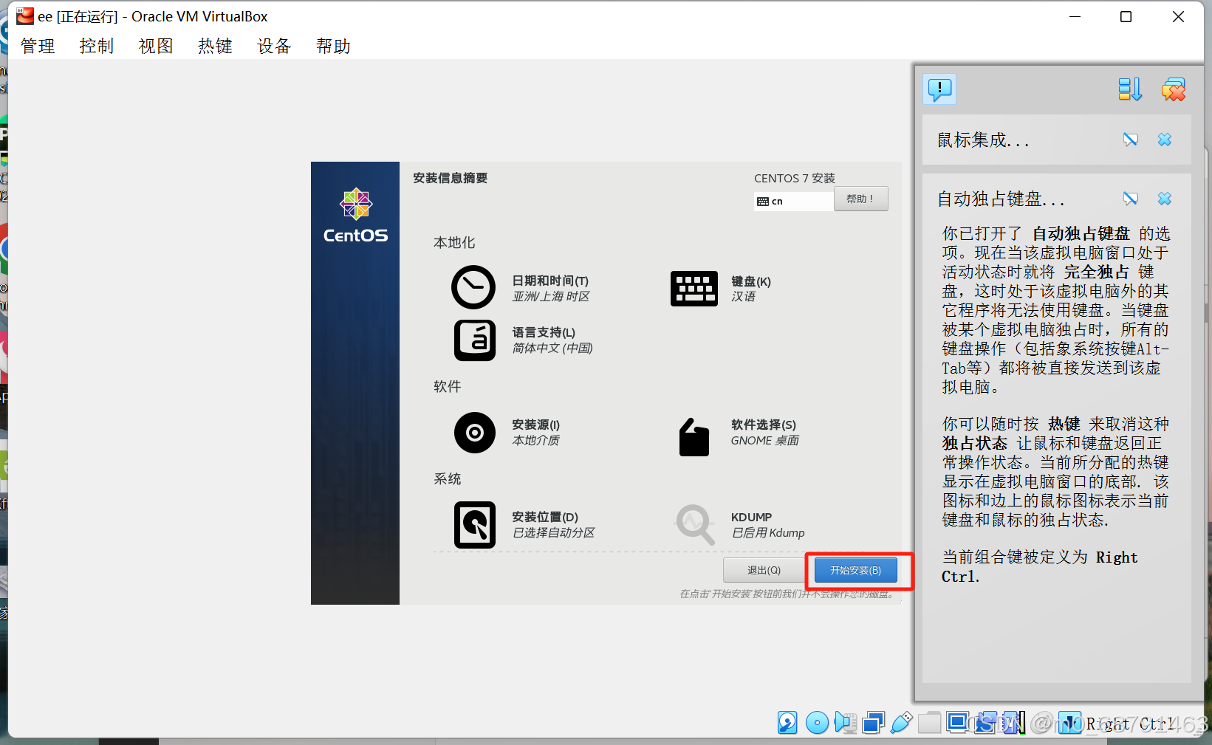Open 安装源 disc icon
The image size is (1212, 745).
pos(474,433)
